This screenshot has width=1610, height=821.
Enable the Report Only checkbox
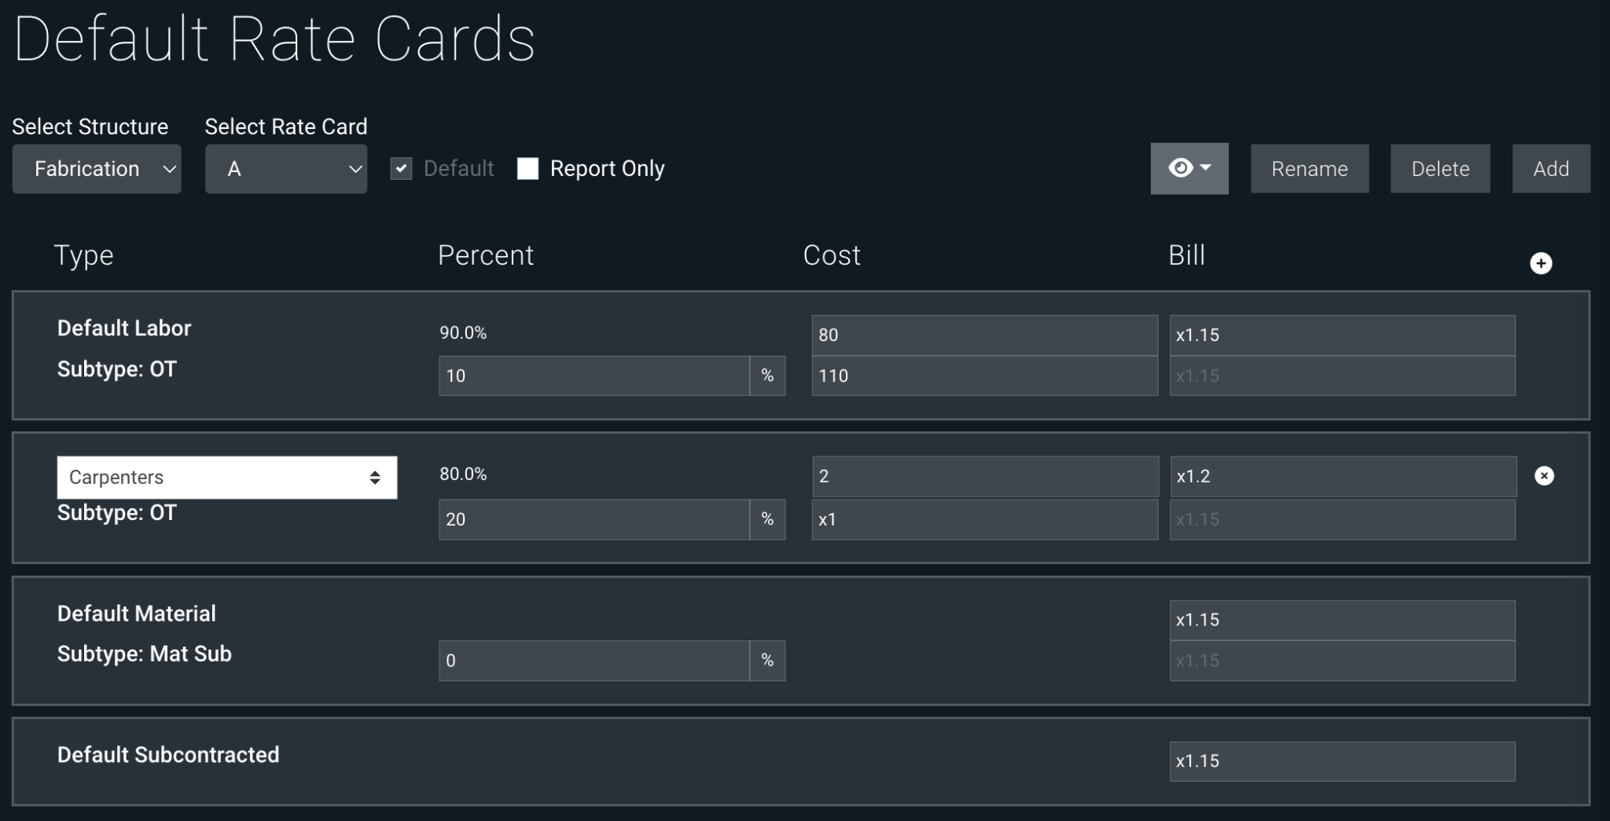[x=527, y=168]
